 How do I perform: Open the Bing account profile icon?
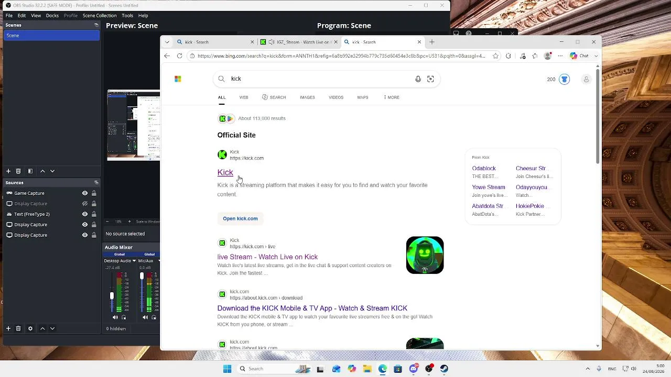click(587, 80)
